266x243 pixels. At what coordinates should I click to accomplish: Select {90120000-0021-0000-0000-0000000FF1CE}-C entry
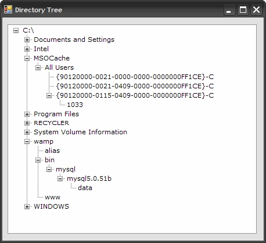135,77
